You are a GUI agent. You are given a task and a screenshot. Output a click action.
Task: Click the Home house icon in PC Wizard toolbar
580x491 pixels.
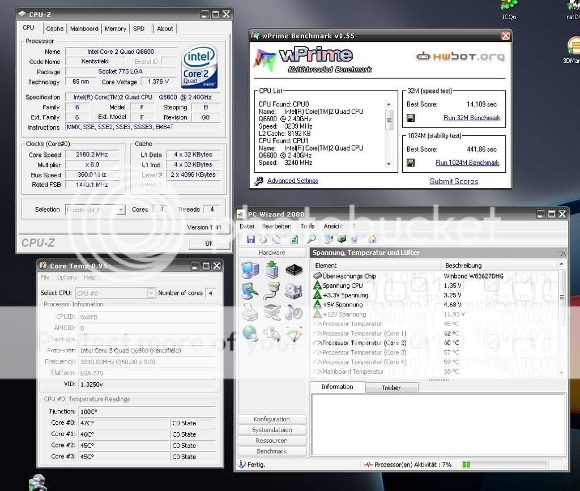(372, 239)
